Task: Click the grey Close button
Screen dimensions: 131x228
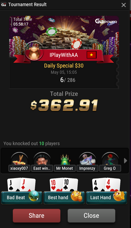Action: pos(91,216)
